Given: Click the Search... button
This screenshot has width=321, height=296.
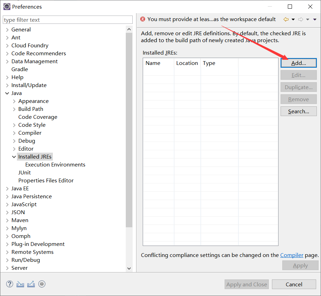Looking at the screenshot, I should (299, 111).
